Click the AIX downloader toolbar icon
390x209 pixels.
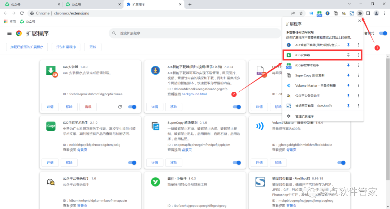(x=328, y=13)
